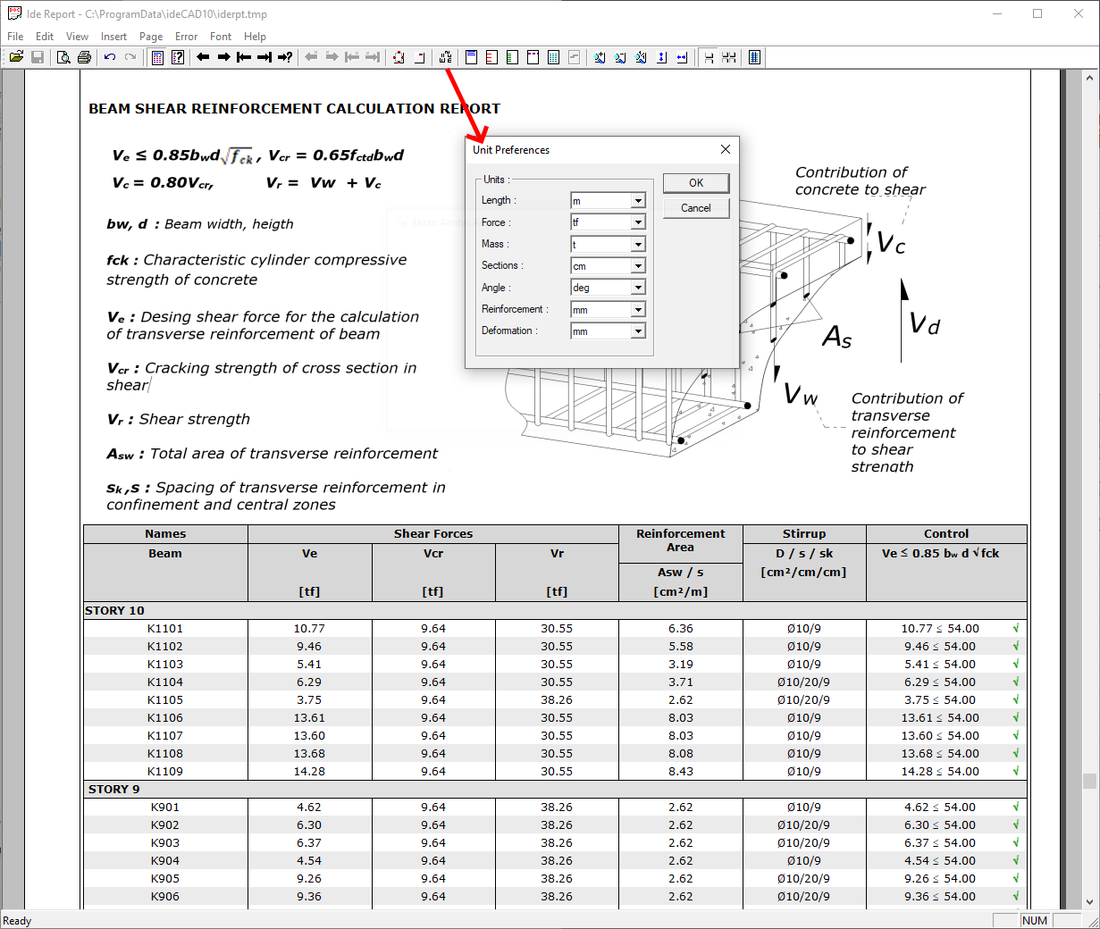Click the zoom in magnifier icon
This screenshot has width=1100, height=929.
[x=600, y=57]
